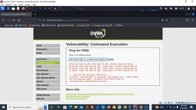Open the VirtualBox Machine menu
196x110 pixels.
click(x=8, y=5)
